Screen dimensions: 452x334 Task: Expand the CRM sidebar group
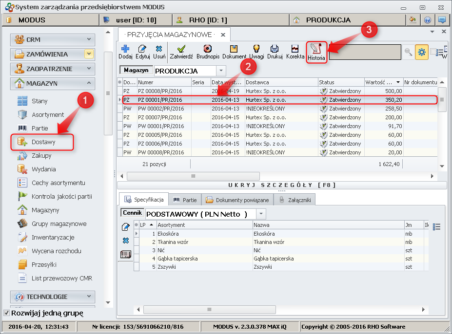pos(89,39)
